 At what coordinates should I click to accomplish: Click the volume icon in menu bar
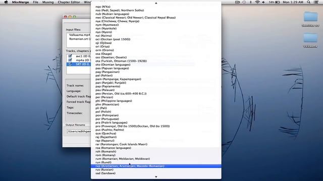click(x=263, y=2)
